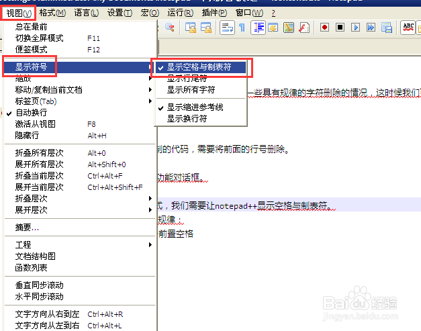Toggle the Word Wrap toolbar icon

click(227, 28)
